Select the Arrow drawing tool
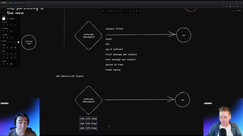This screenshot has width=243, height=136. (124, 11)
